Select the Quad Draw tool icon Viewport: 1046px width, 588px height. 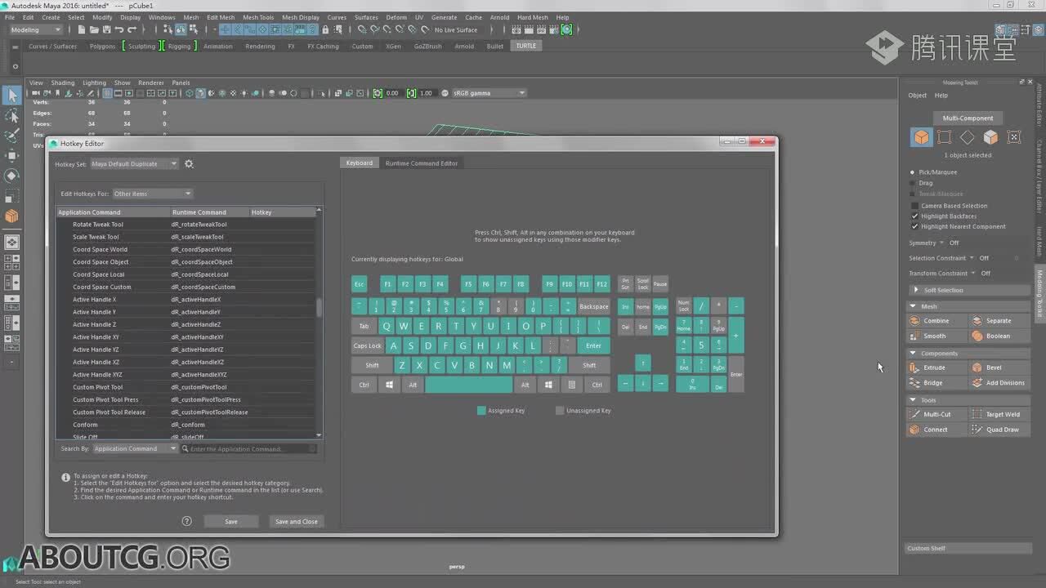point(977,430)
